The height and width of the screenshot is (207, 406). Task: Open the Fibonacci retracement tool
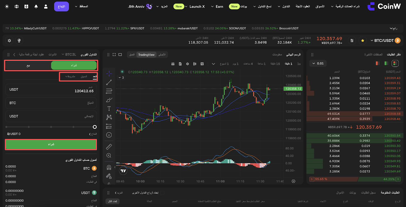click(109, 91)
